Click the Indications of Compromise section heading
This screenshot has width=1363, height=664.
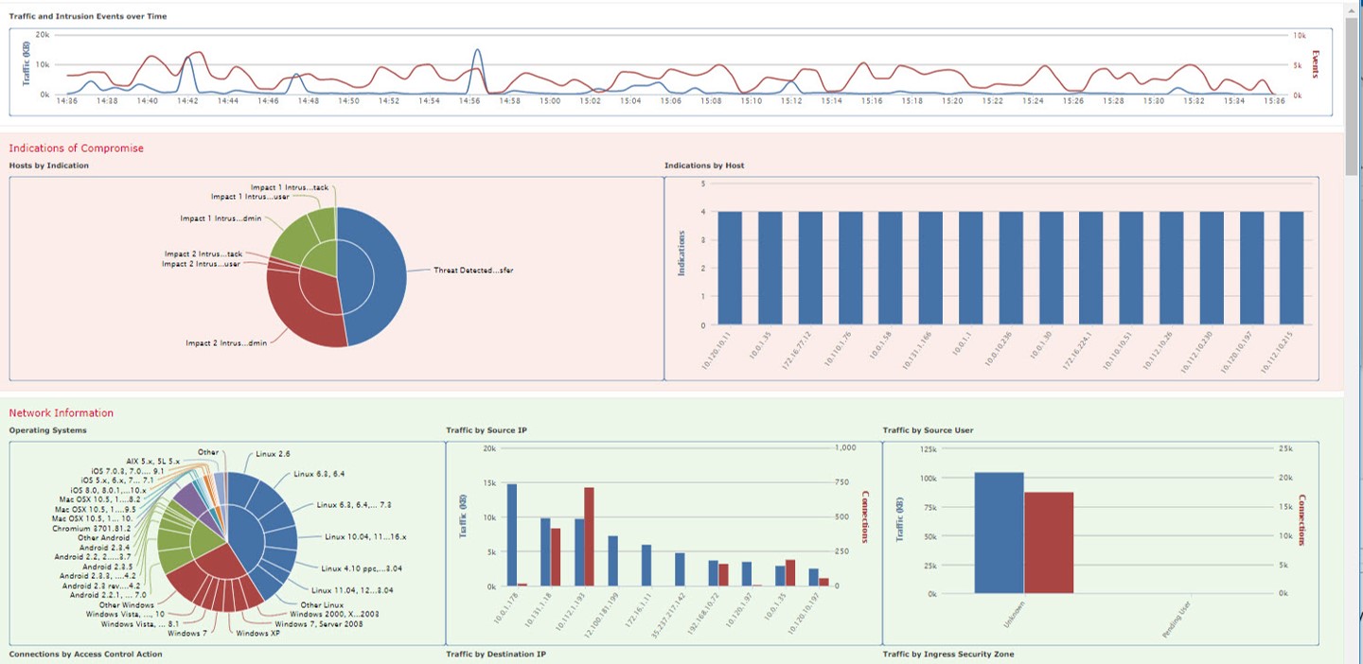pyautogui.click(x=76, y=149)
